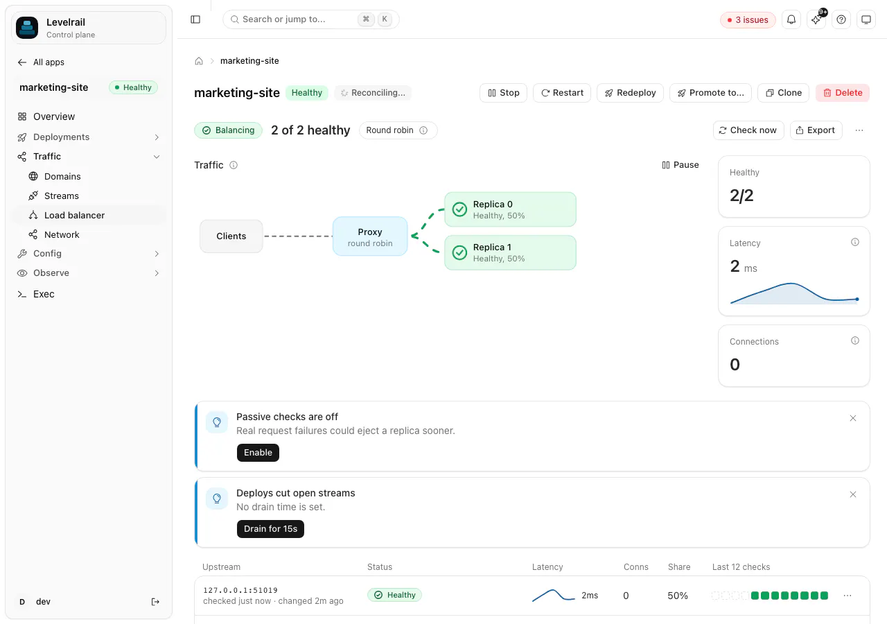The height and width of the screenshot is (624, 887).
Task: Open the info icon beside Round robin
Action: [x=423, y=130]
